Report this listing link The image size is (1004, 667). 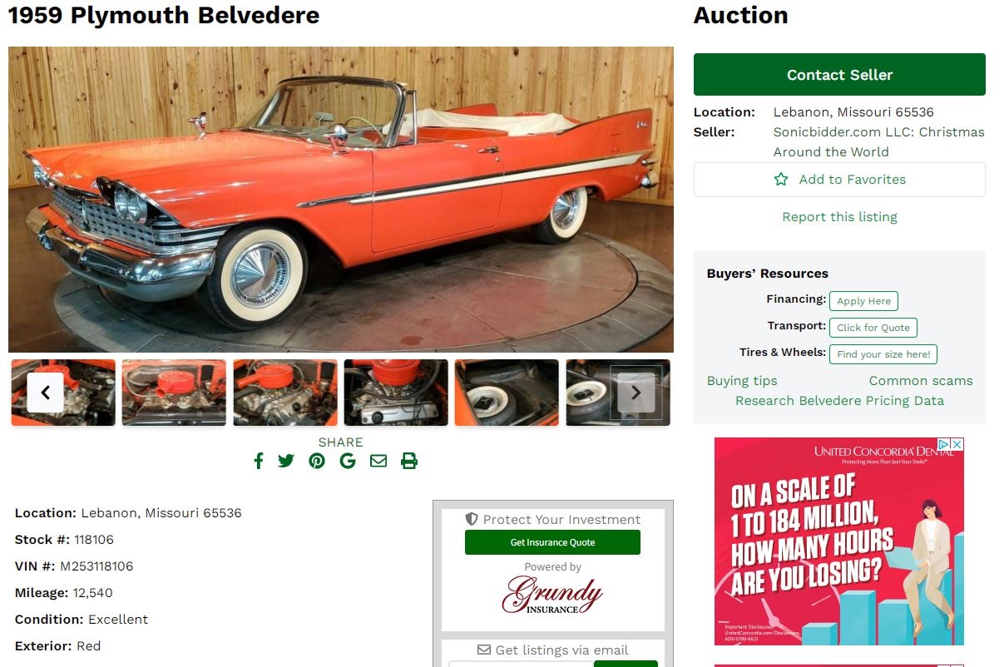[839, 217]
